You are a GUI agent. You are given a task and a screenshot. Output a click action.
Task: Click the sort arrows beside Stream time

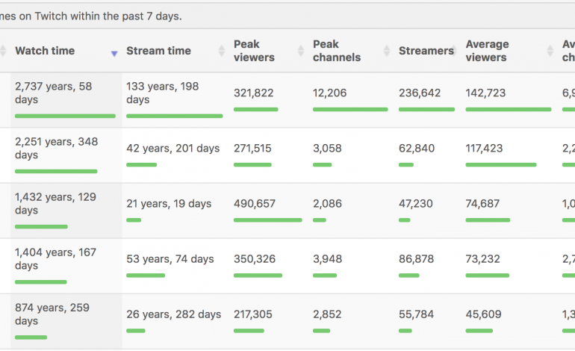pyautogui.click(x=221, y=51)
